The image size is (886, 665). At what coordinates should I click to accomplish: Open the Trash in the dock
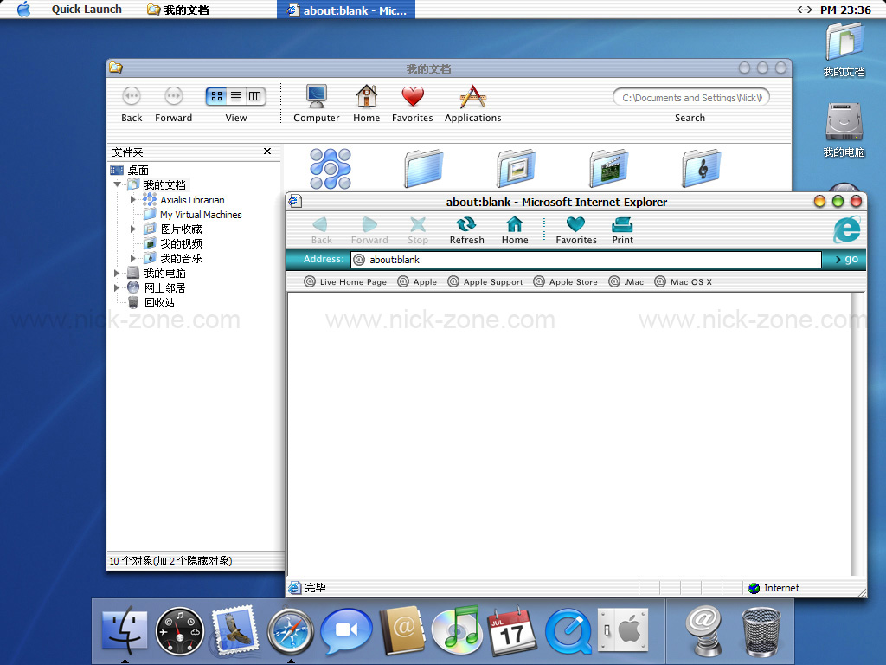pos(761,631)
